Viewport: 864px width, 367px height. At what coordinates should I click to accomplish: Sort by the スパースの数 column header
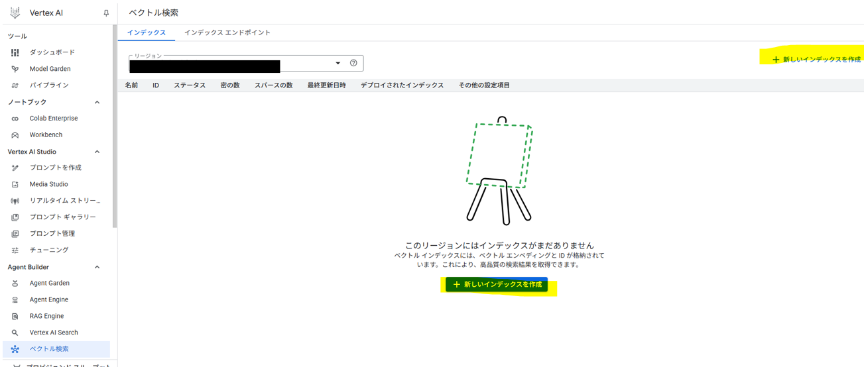(x=274, y=85)
